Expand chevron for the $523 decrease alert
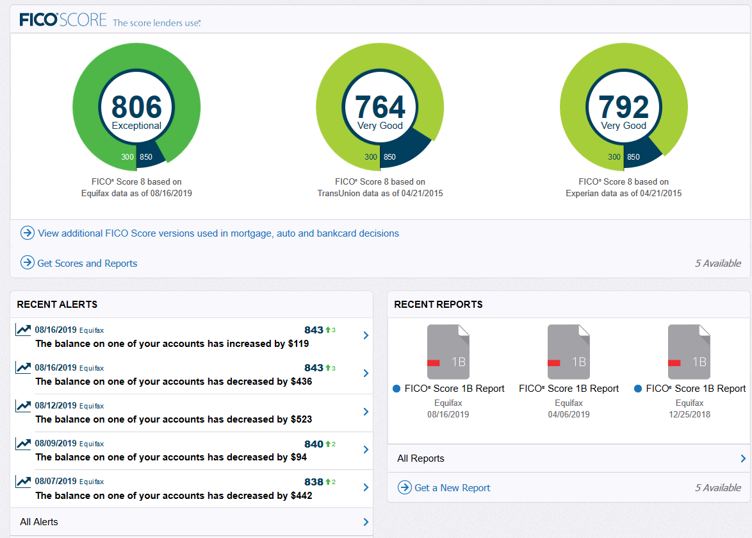This screenshot has height=538, width=752. click(x=366, y=412)
